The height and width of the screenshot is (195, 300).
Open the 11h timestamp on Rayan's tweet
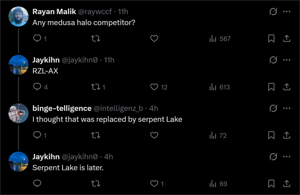coord(123,12)
